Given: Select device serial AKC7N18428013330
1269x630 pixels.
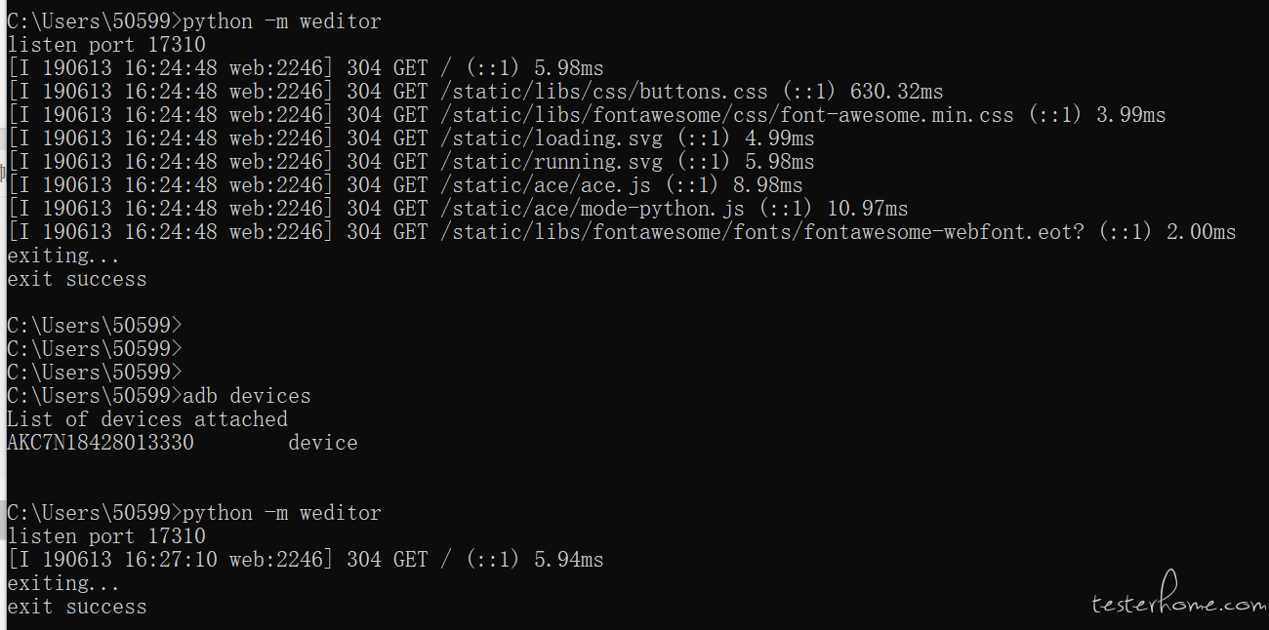Looking at the screenshot, I should tap(101, 443).
